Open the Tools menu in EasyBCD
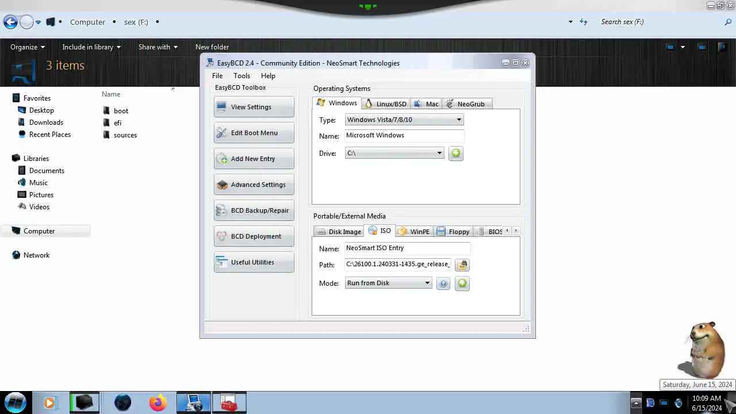Image resolution: width=736 pixels, height=414 pixels. tap(241, 76)
